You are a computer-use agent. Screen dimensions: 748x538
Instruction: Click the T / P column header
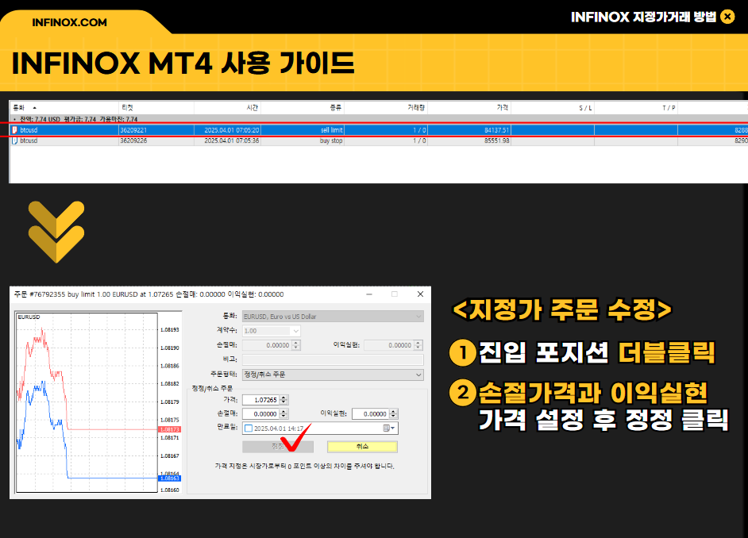636,108
